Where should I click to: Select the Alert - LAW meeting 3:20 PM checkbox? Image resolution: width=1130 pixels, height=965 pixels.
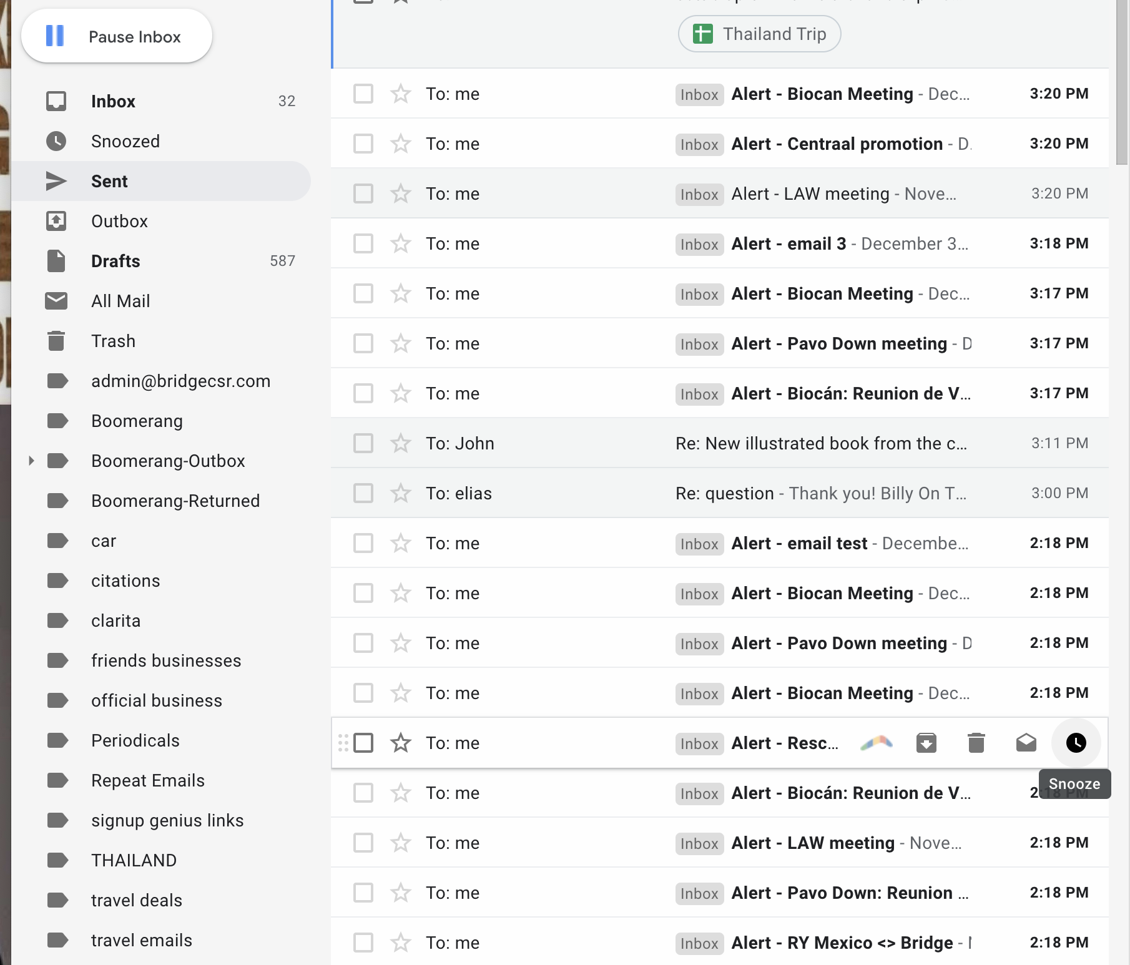[363, 193]
